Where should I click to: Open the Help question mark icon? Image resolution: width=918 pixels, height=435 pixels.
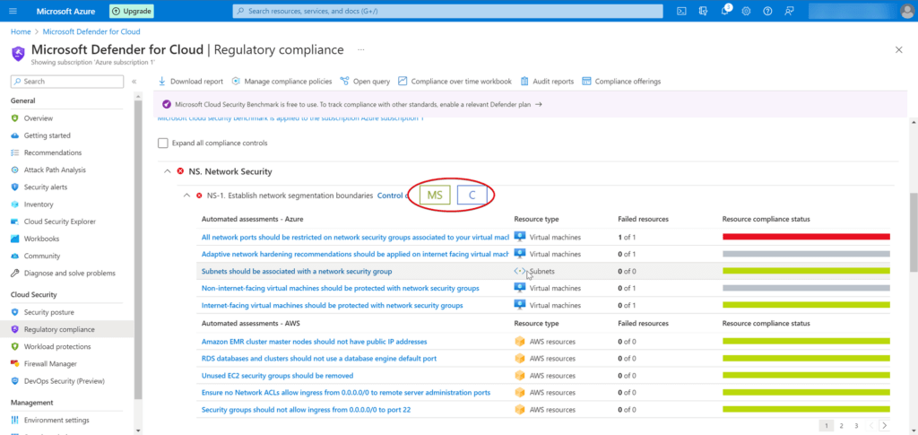coord(767,11)
